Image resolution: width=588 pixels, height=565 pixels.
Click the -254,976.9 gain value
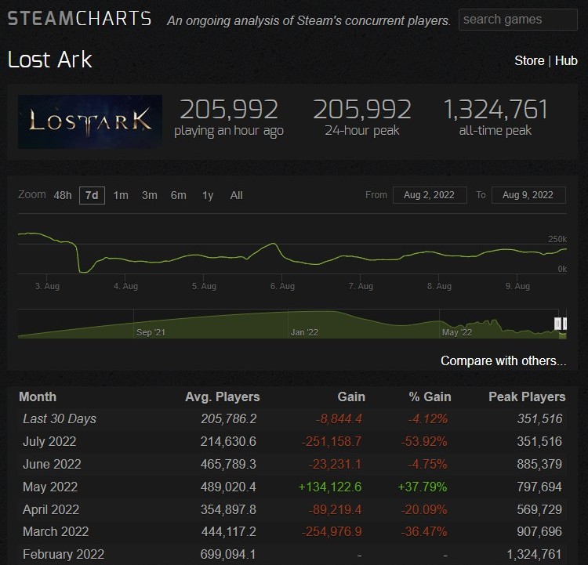[332, 531]
